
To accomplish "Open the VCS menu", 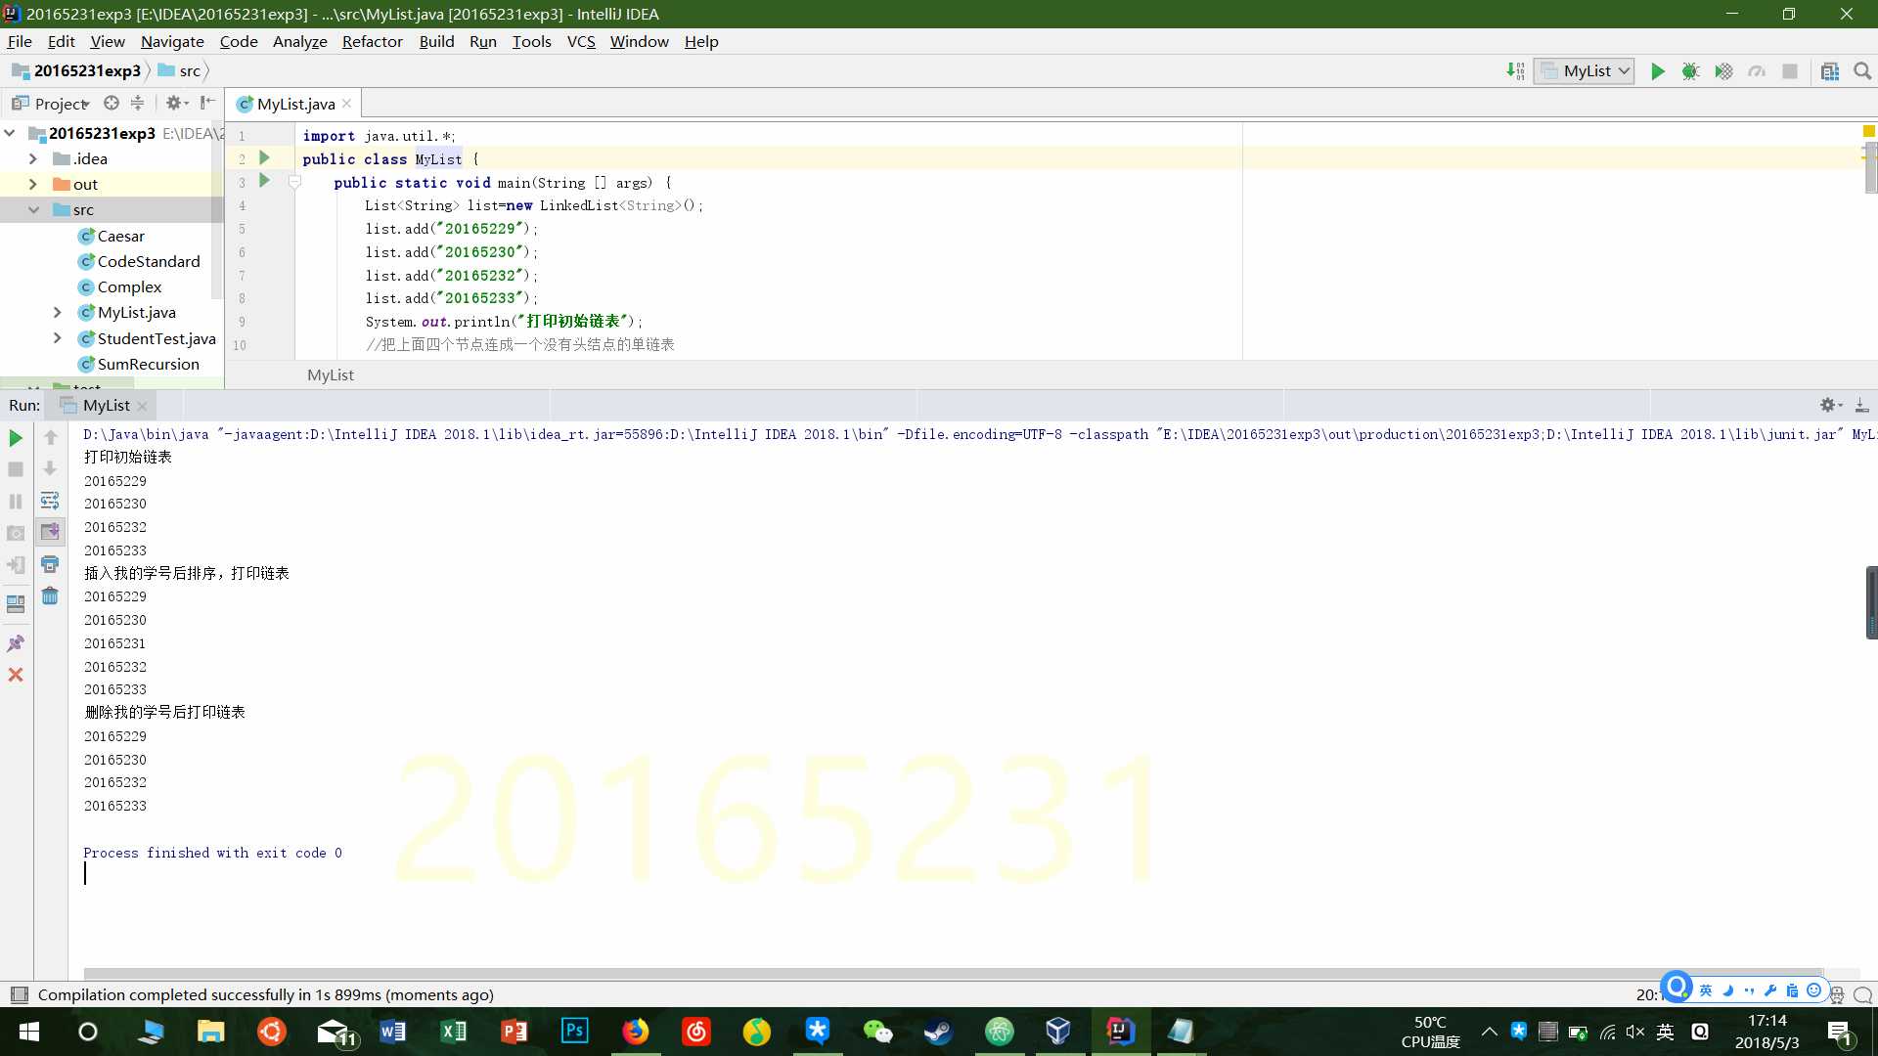I will pos(581,41).
